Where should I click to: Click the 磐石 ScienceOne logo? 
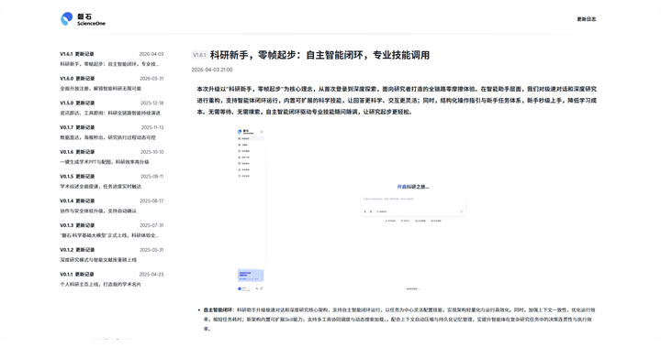(83, 19)
